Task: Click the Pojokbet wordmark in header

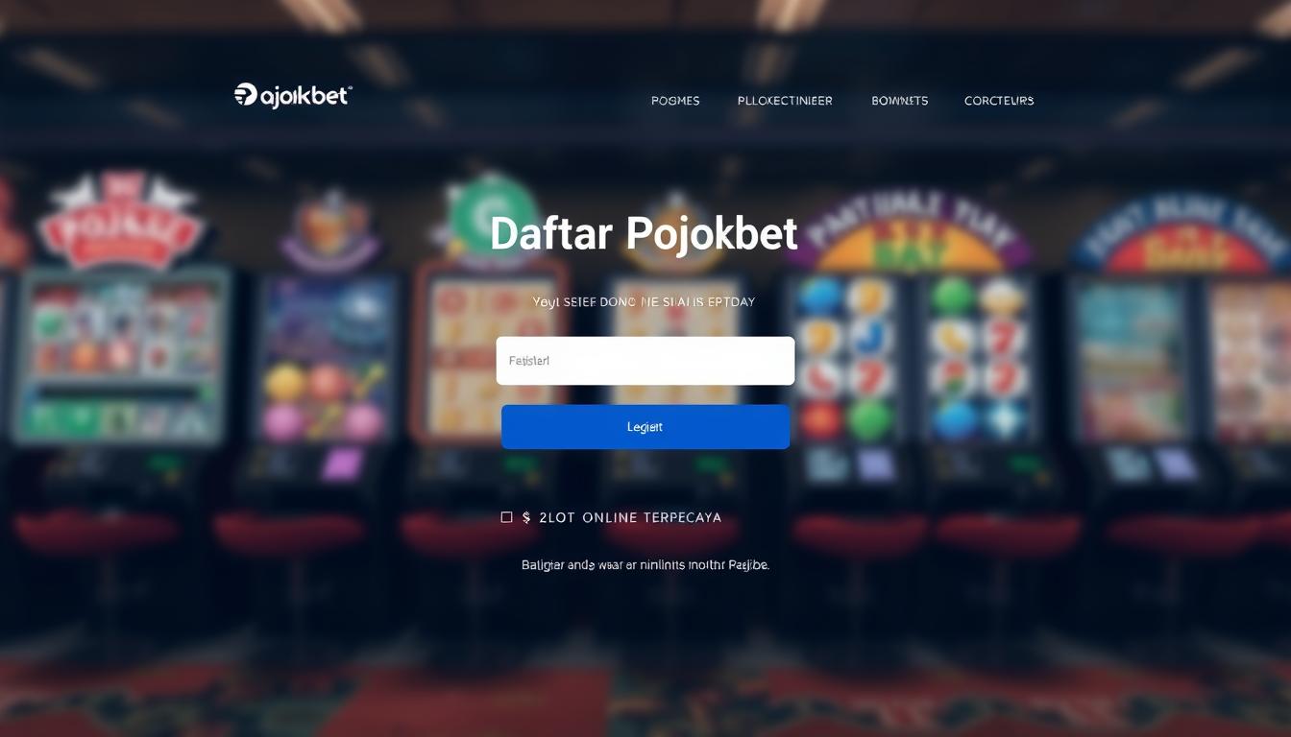Action: [x=304, y=96]
